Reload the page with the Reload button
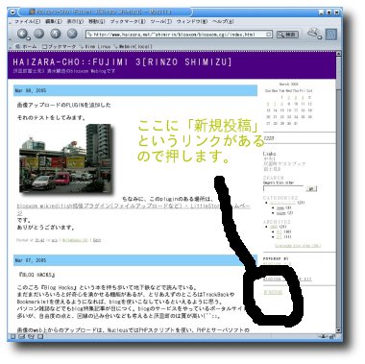The width and height of the screenshot is (365, 364). tap(56, 34)
